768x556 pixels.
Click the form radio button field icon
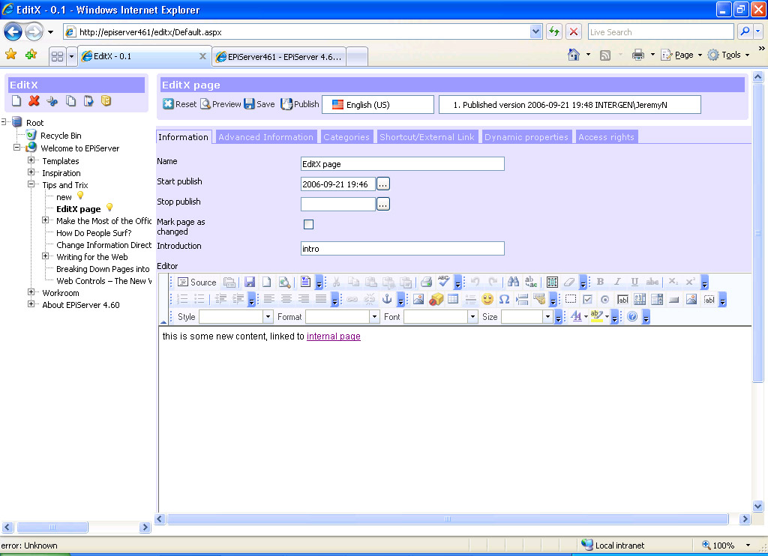click(605, 300)
